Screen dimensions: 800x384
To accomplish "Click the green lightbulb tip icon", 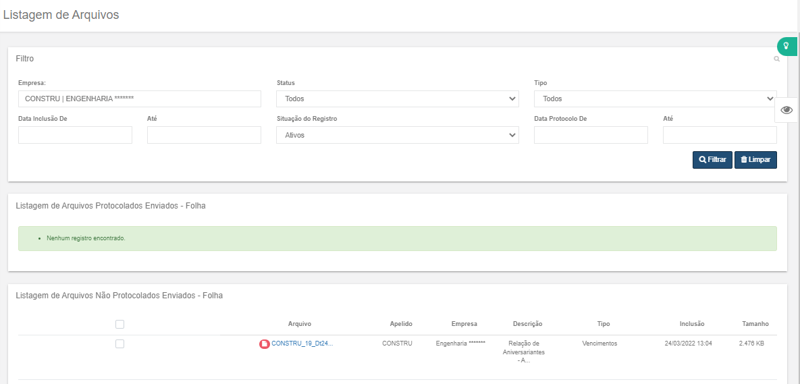I will click(x=786, y=47).
